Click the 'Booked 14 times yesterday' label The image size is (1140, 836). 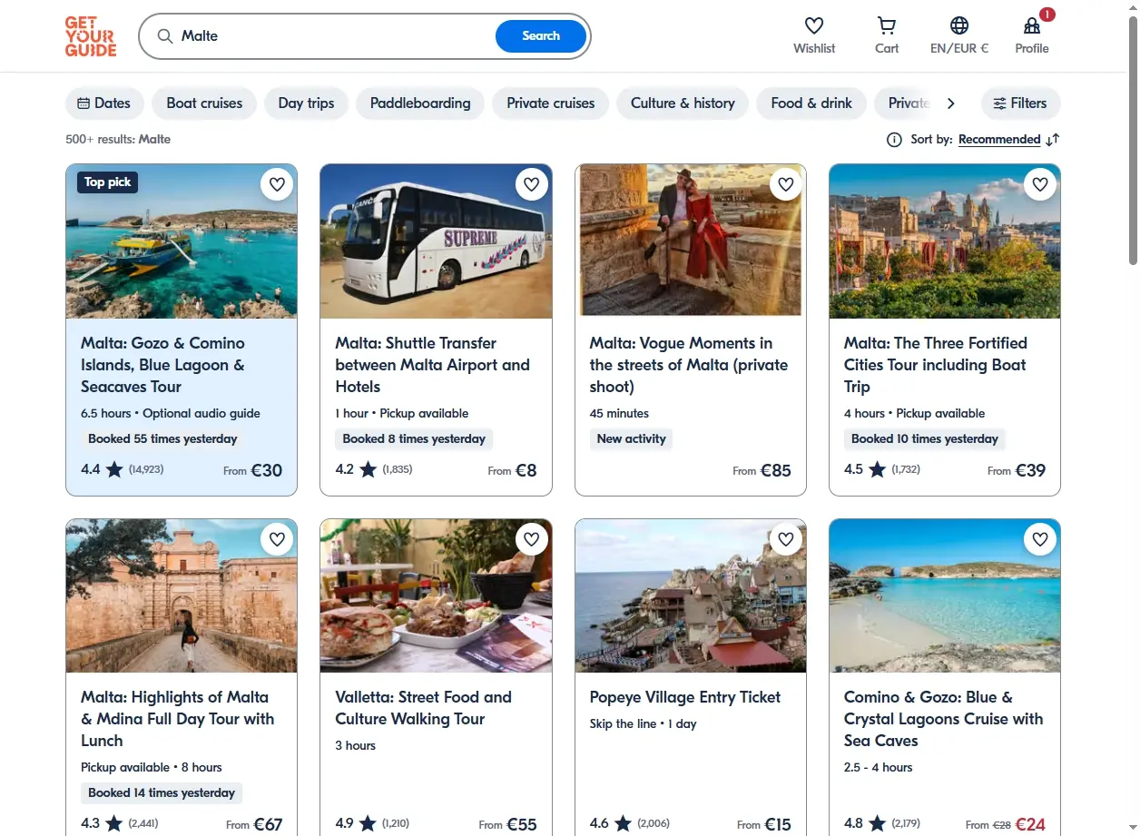162,793
